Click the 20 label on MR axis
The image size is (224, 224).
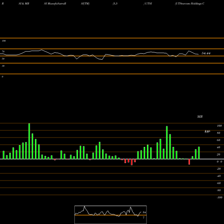219,155
